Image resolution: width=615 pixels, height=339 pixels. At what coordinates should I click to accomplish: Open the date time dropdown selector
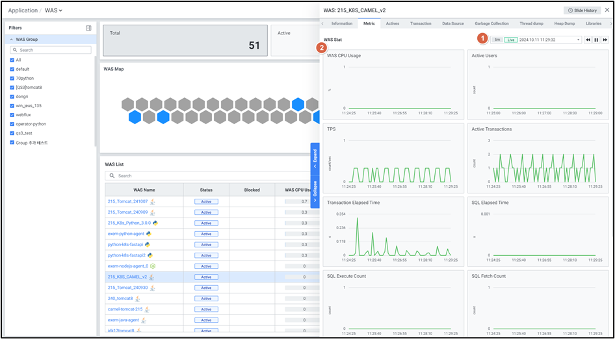click(578, 40)
